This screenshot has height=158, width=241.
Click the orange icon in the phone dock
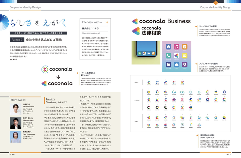(153, 53)
